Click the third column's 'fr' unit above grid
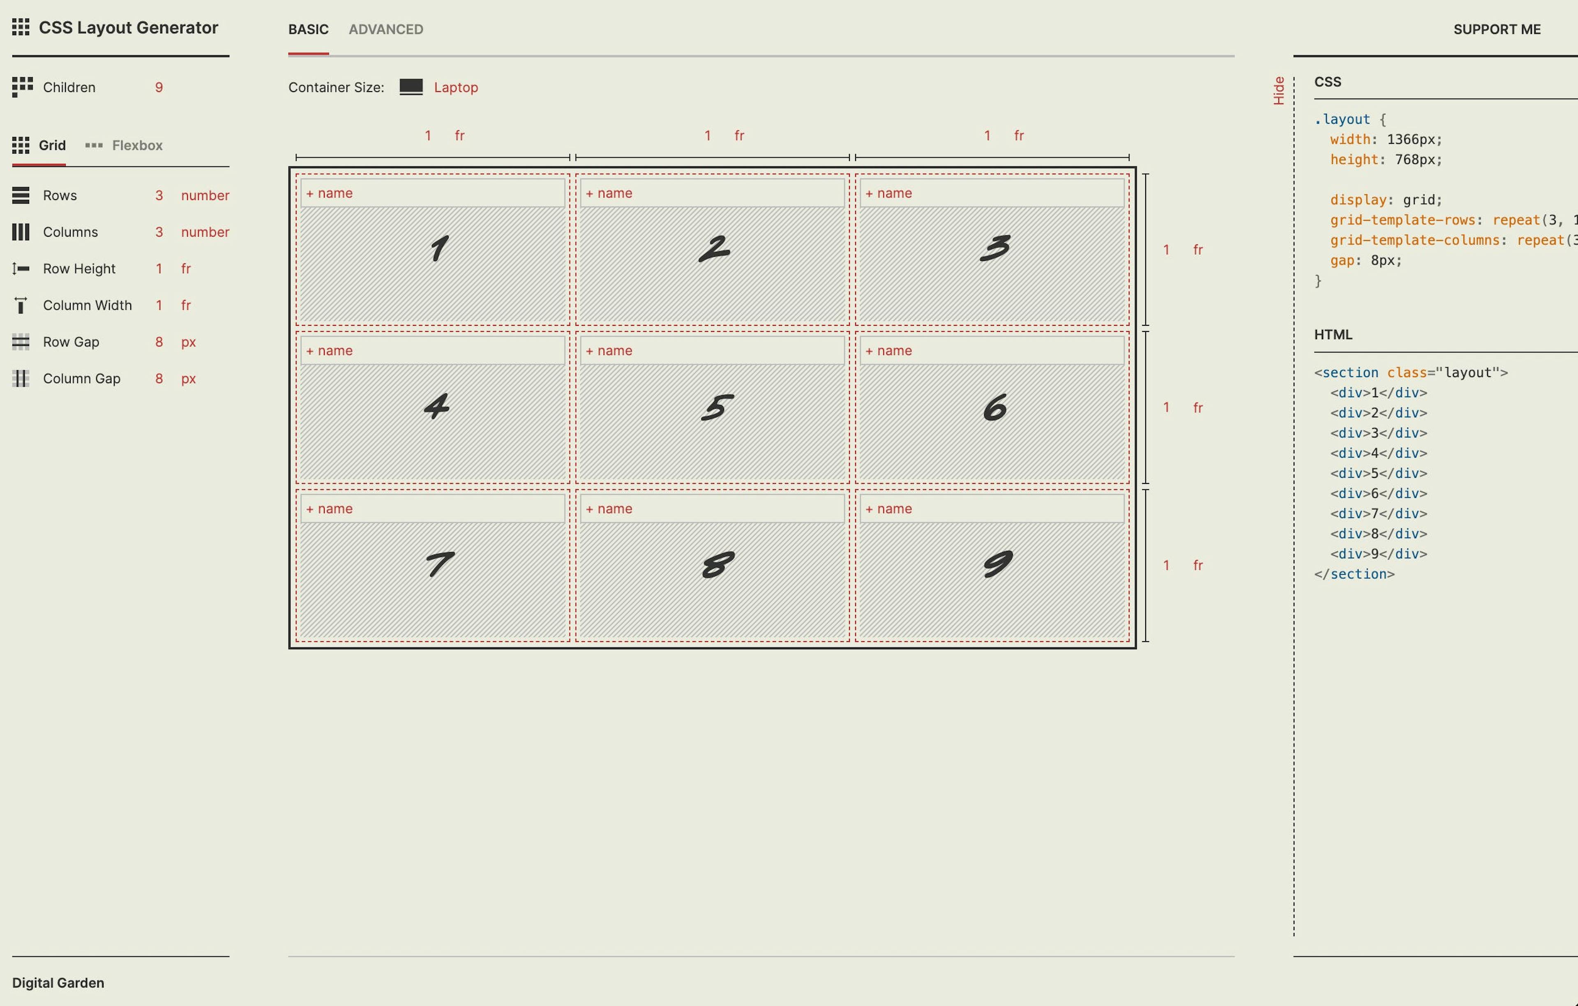The image size is (1578, 1006). (1019, 136)
